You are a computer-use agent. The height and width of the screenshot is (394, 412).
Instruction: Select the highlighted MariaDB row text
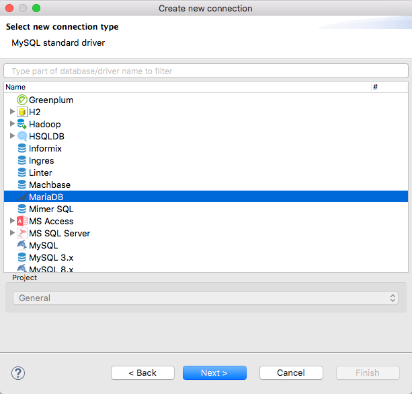click(x=46, y=197)
